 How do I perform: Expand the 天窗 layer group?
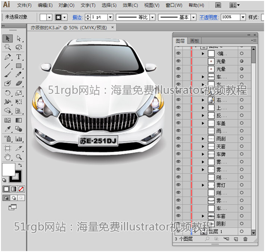pos(203,146)
